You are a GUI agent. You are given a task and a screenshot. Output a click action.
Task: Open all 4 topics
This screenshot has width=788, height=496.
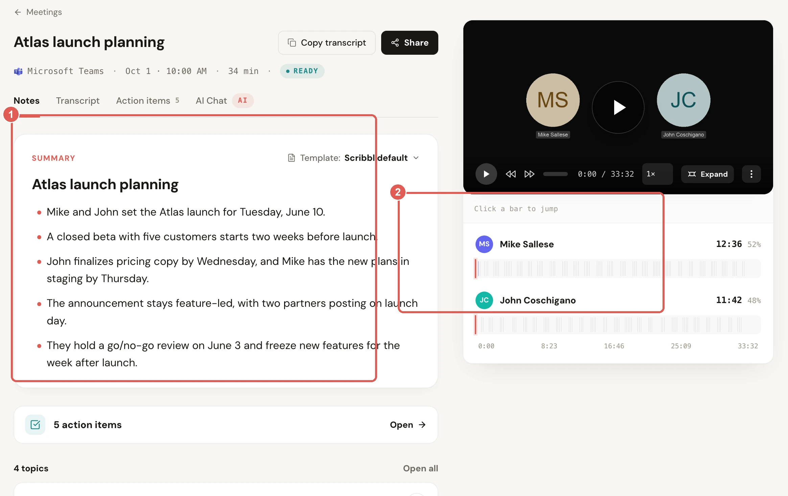pos(420,468)
